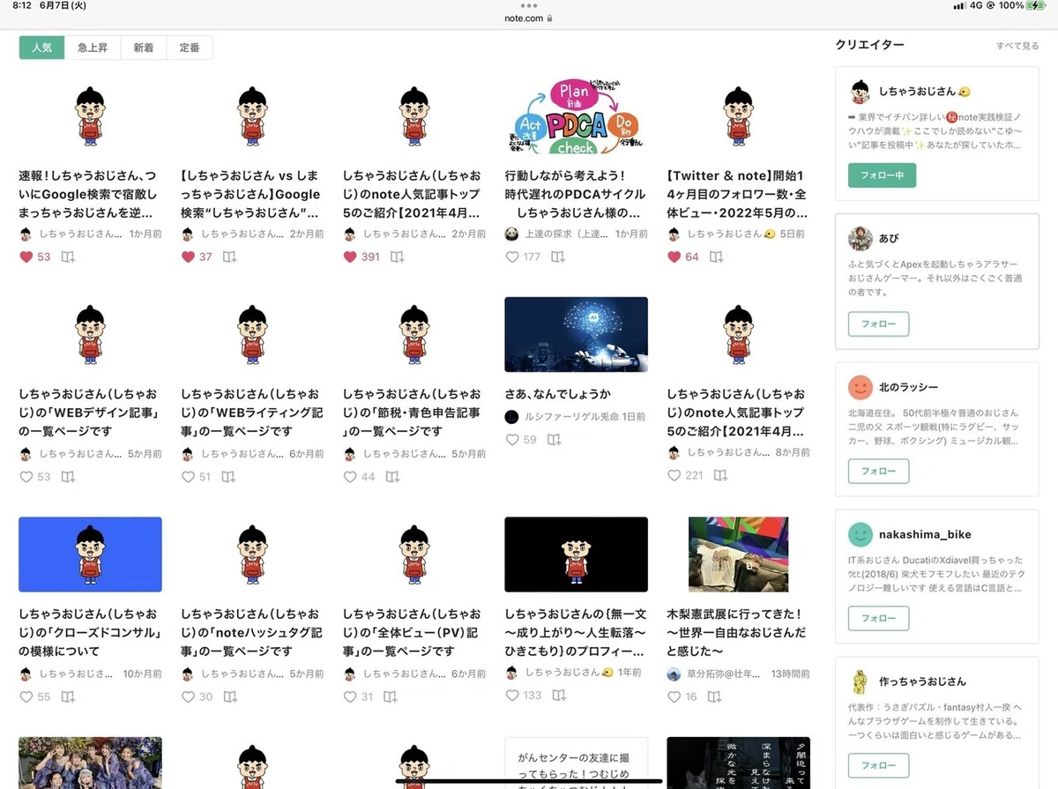
Task: Tap the note.com address bar
Action: coord(529,18)
